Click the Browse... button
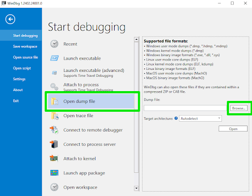Screen dimensions: 252x196 pyautogui.click(x=239, y=108)
